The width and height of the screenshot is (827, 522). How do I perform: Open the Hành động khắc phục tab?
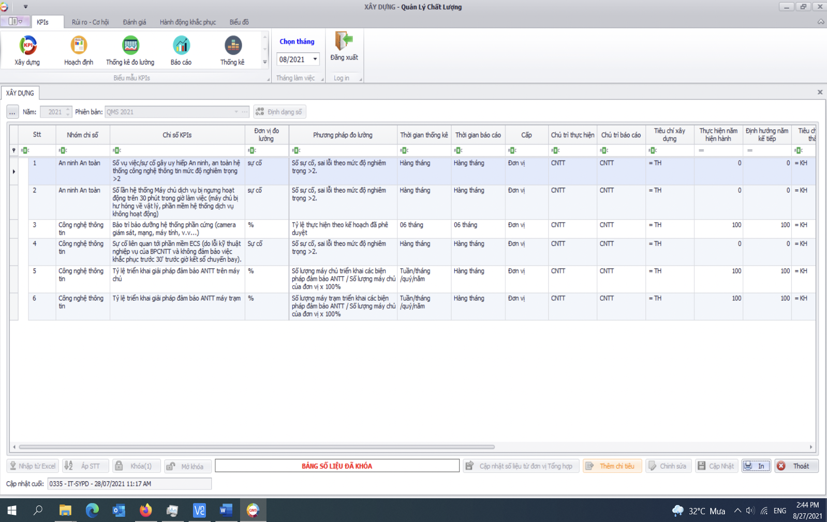(188, 22)
